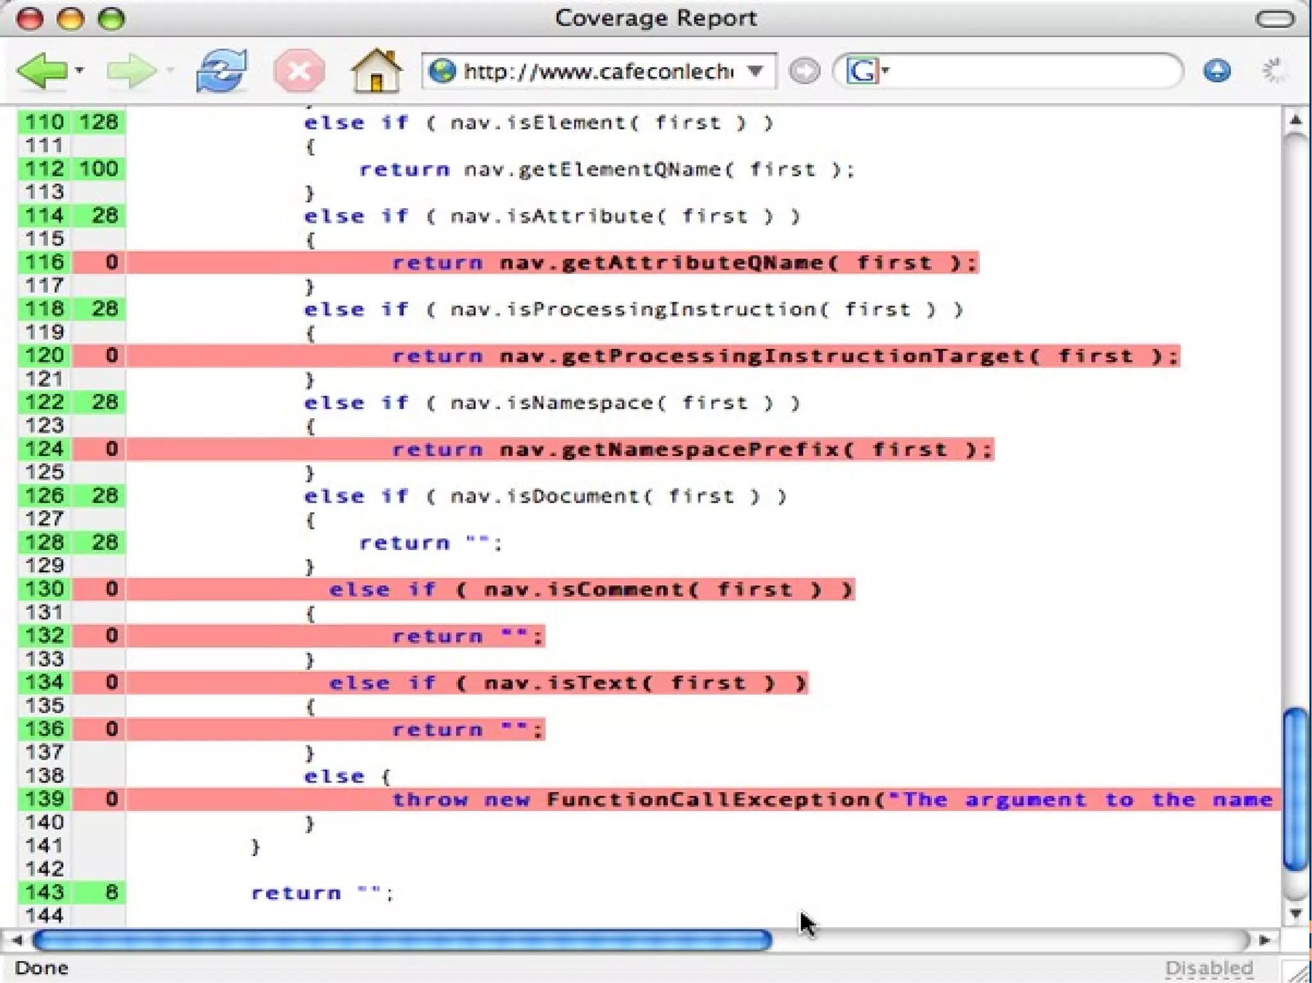Click the green Back arrow button

pyautogui.click(x=41, y=70)
